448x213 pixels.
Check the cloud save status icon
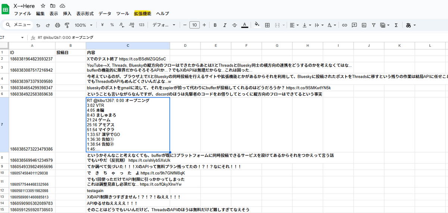(62, 6)
